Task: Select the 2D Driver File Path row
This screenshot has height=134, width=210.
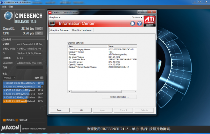Action: point(102,59)
